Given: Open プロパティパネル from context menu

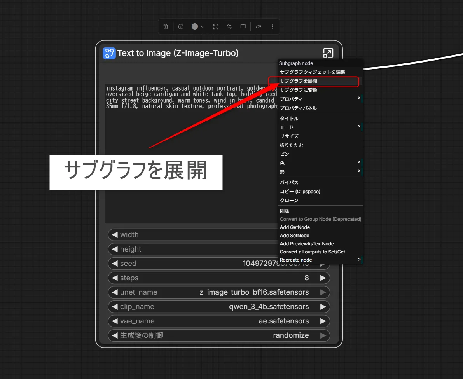Looking at the screenshot, I should coord(321,108).
